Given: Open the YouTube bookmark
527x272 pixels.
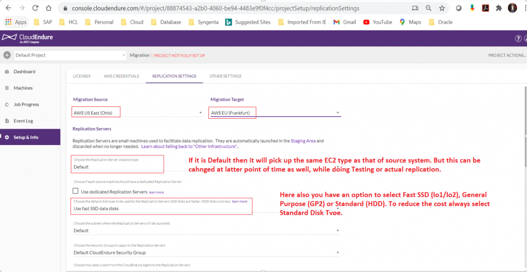Looking at the screenshot, I should point(377,22).
